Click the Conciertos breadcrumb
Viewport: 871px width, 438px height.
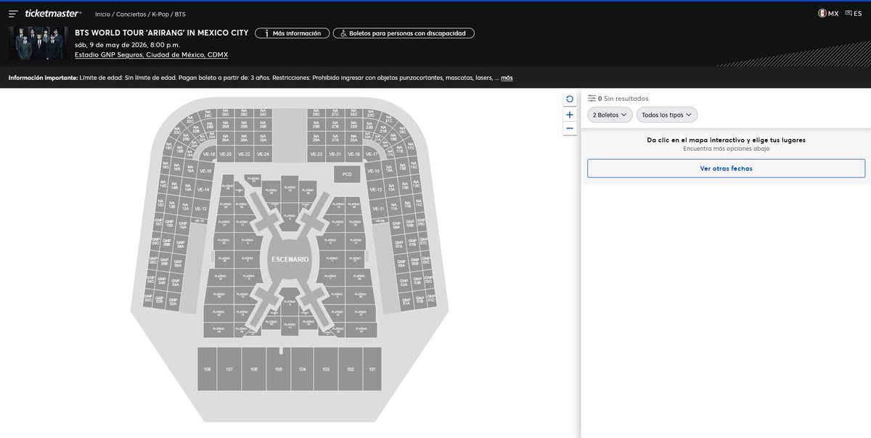[131, 14]
